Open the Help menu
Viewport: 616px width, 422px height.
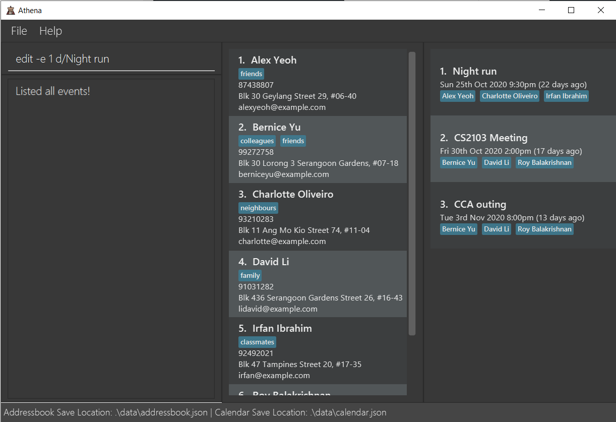[50, 31]
